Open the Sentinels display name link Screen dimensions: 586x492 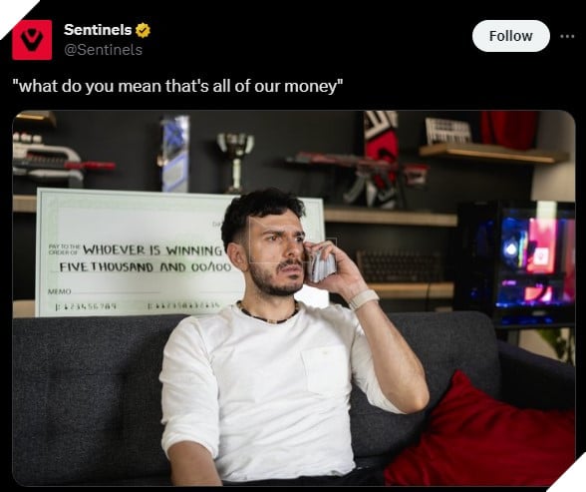(x=98, y=30)
